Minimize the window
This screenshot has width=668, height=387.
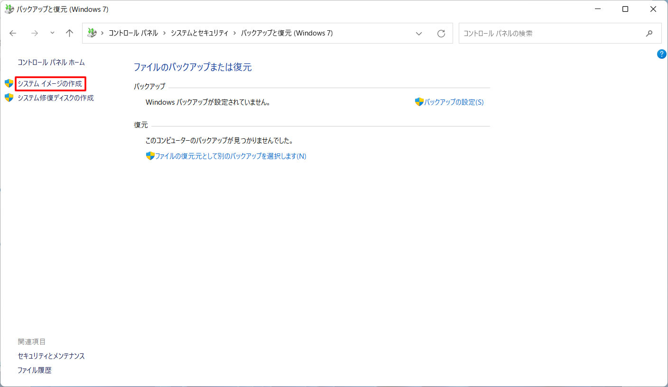[x=597, y=9]
